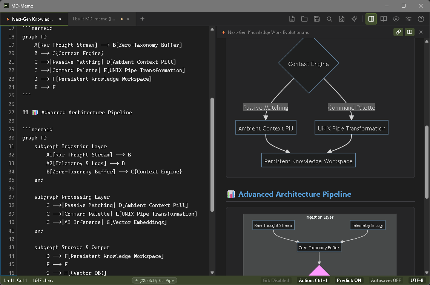Click the file search icon
This screenshot has width=430, height=285.
point(342,19)
